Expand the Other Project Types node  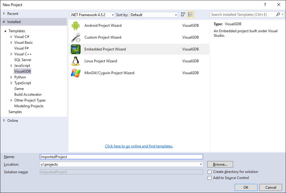click(x=11, y=100)
